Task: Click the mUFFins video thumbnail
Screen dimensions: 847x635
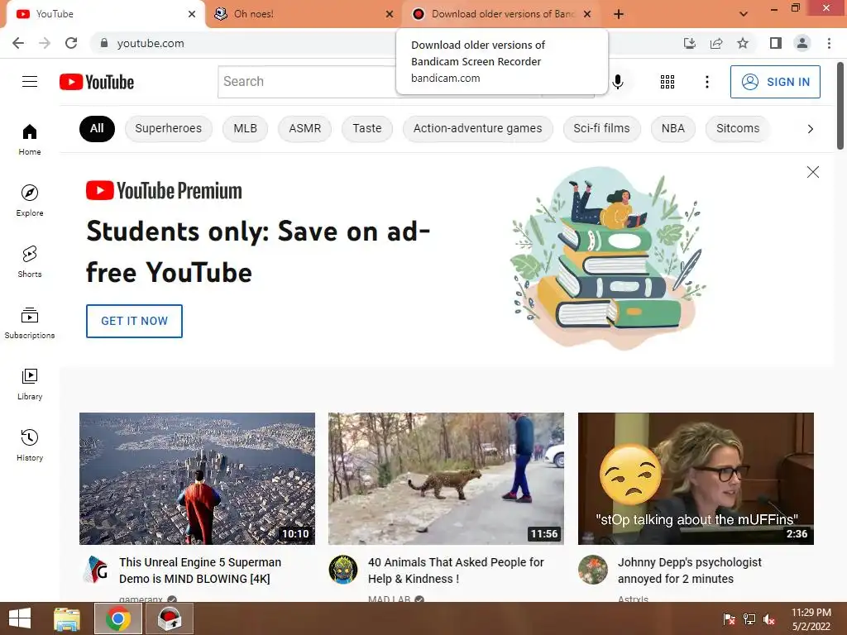Action: pos(696,479)
